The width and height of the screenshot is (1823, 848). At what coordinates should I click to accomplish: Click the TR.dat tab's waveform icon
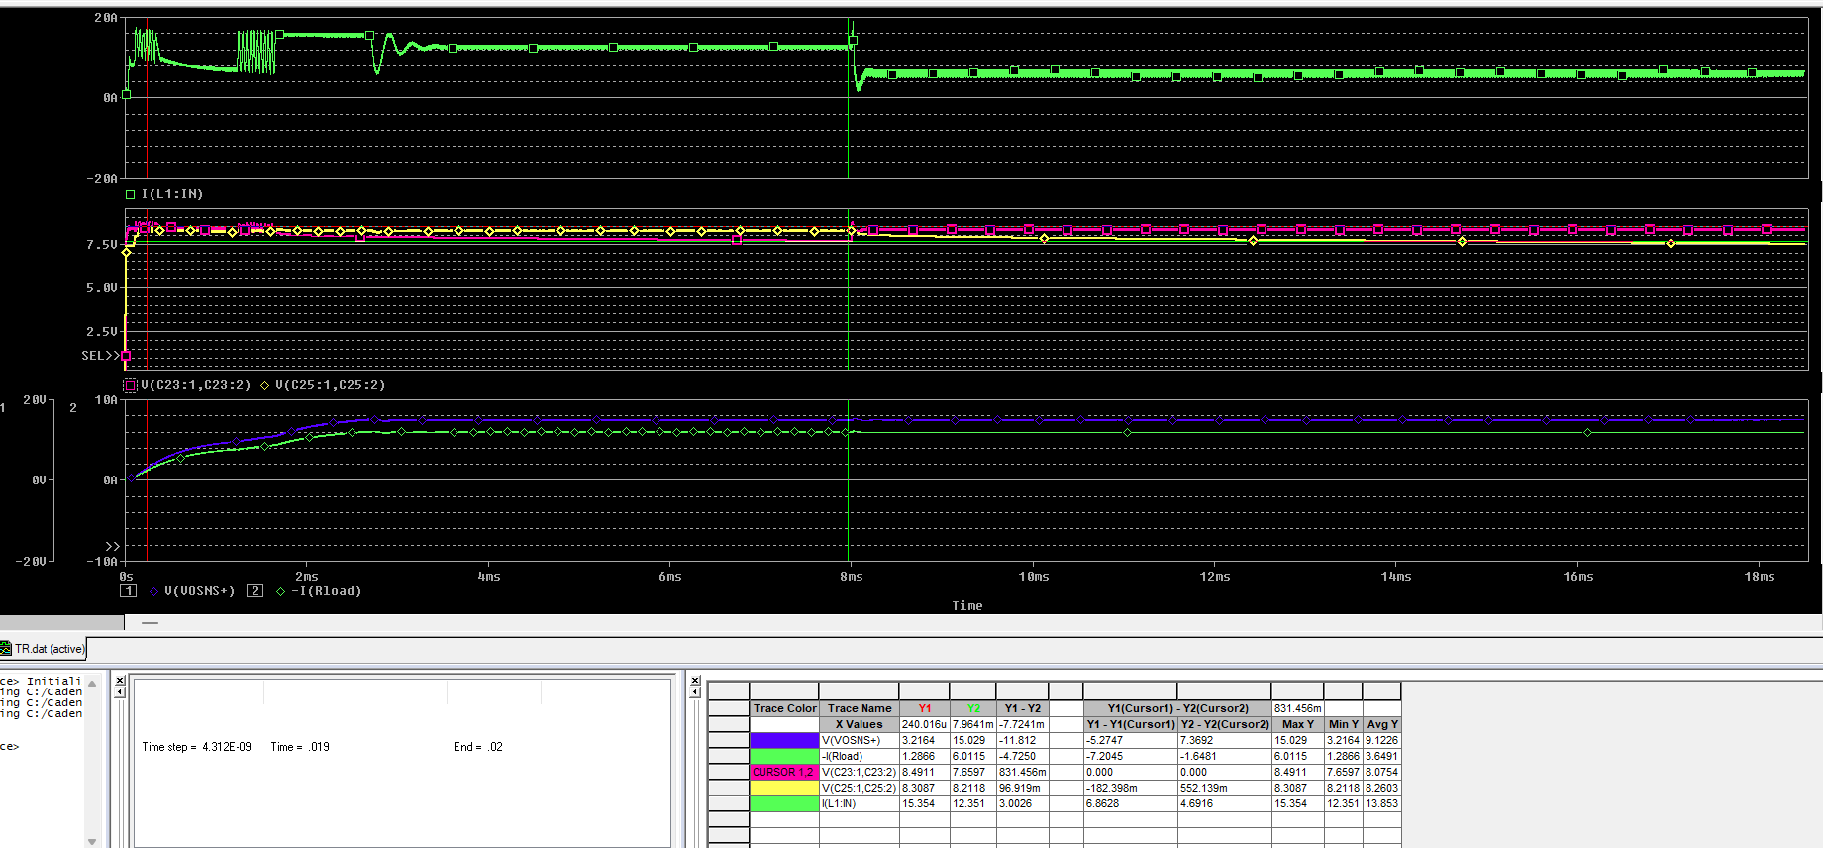tap(6, 649)
